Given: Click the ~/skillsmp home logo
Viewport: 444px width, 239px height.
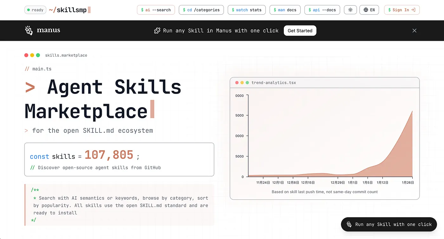Looking at the screenshot, I should point(70,10).
